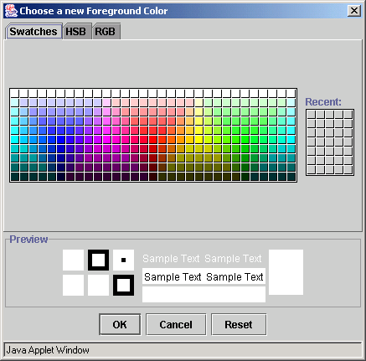Click the Reset button
This screenshot has height=361, width=366.
point(239,324)
